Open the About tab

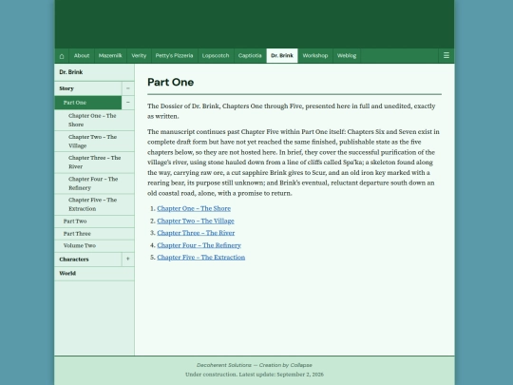[x=82, y=56]
